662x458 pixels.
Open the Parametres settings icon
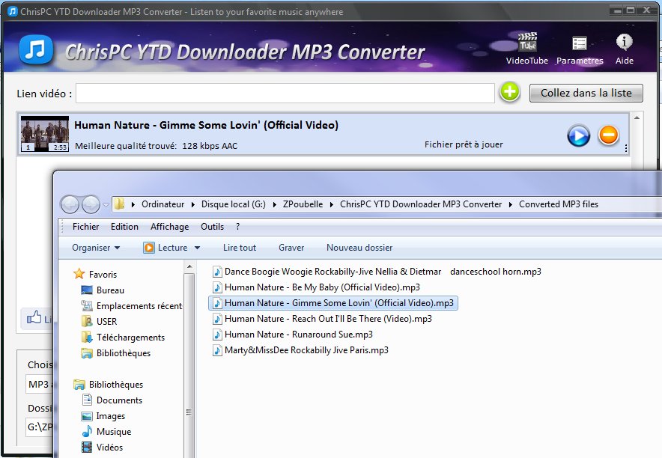tap(580, 49)
